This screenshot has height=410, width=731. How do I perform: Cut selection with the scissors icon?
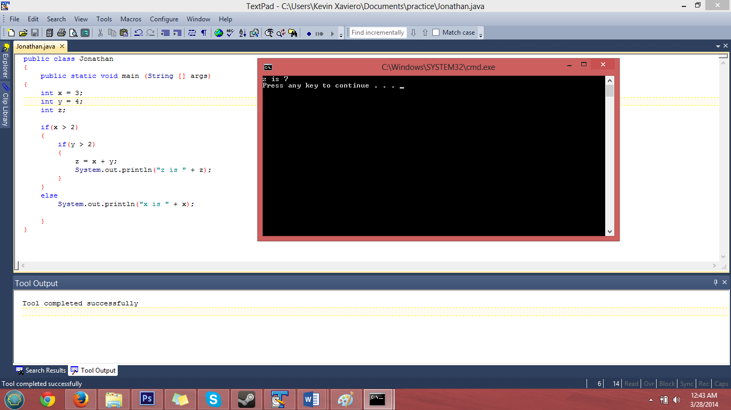click(x=100, y=33)
